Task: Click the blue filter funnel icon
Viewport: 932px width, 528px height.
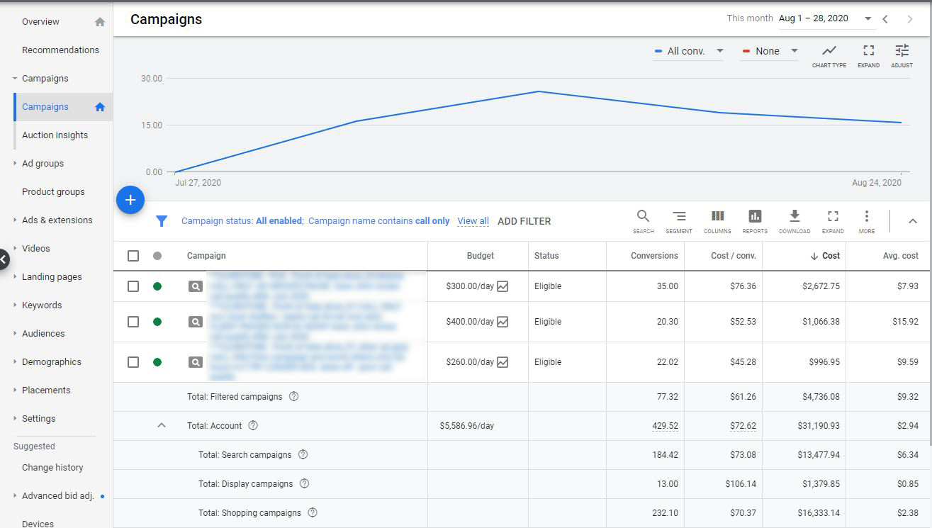Action: pyautogui.click(x=162, y=221)
